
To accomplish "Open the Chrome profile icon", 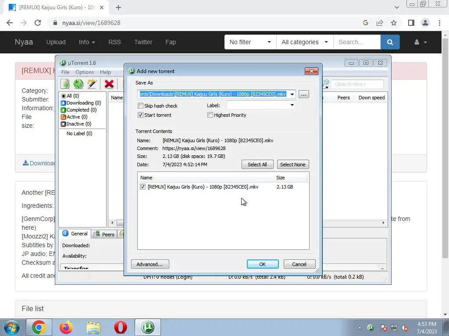I will [x=425, y=23].
